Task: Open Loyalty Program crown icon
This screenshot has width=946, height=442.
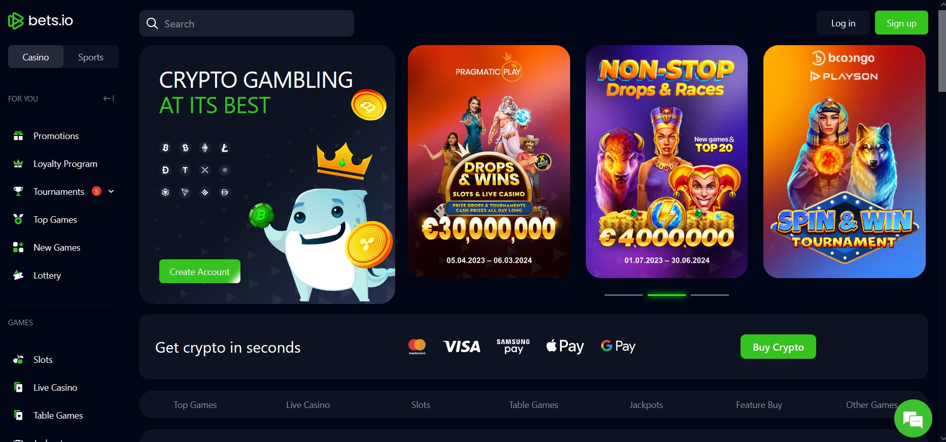Action: 18,164
